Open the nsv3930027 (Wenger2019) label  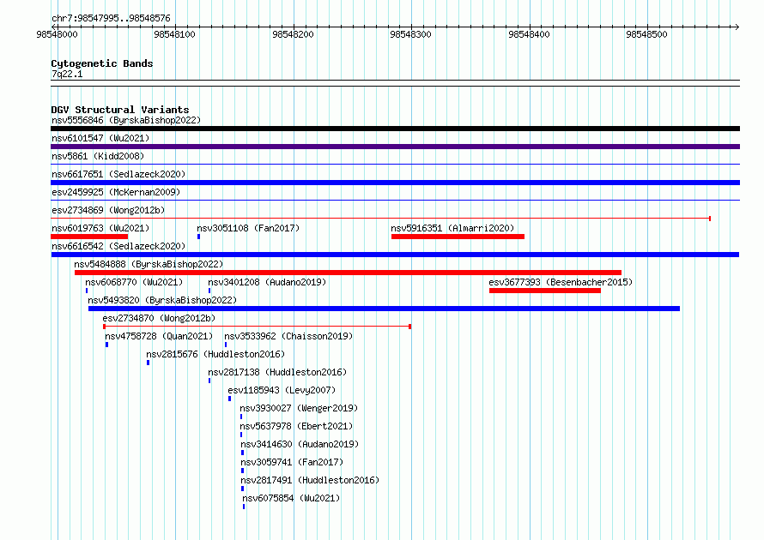[299, 408]
